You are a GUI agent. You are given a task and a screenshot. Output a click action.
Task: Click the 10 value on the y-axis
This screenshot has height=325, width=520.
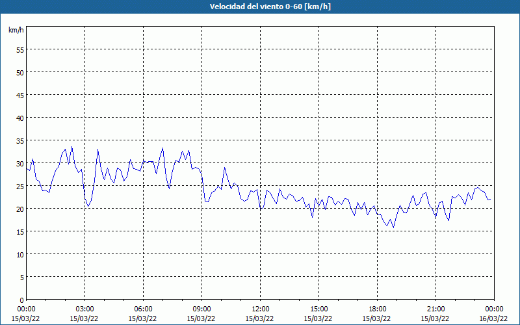20,254
